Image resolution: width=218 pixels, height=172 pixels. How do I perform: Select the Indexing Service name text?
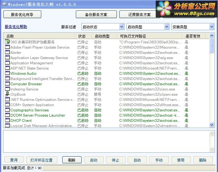pyautogui.click(x=24, y=89)
